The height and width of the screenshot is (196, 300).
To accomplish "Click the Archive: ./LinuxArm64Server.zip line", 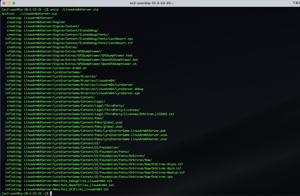I will tap(29, 14).
